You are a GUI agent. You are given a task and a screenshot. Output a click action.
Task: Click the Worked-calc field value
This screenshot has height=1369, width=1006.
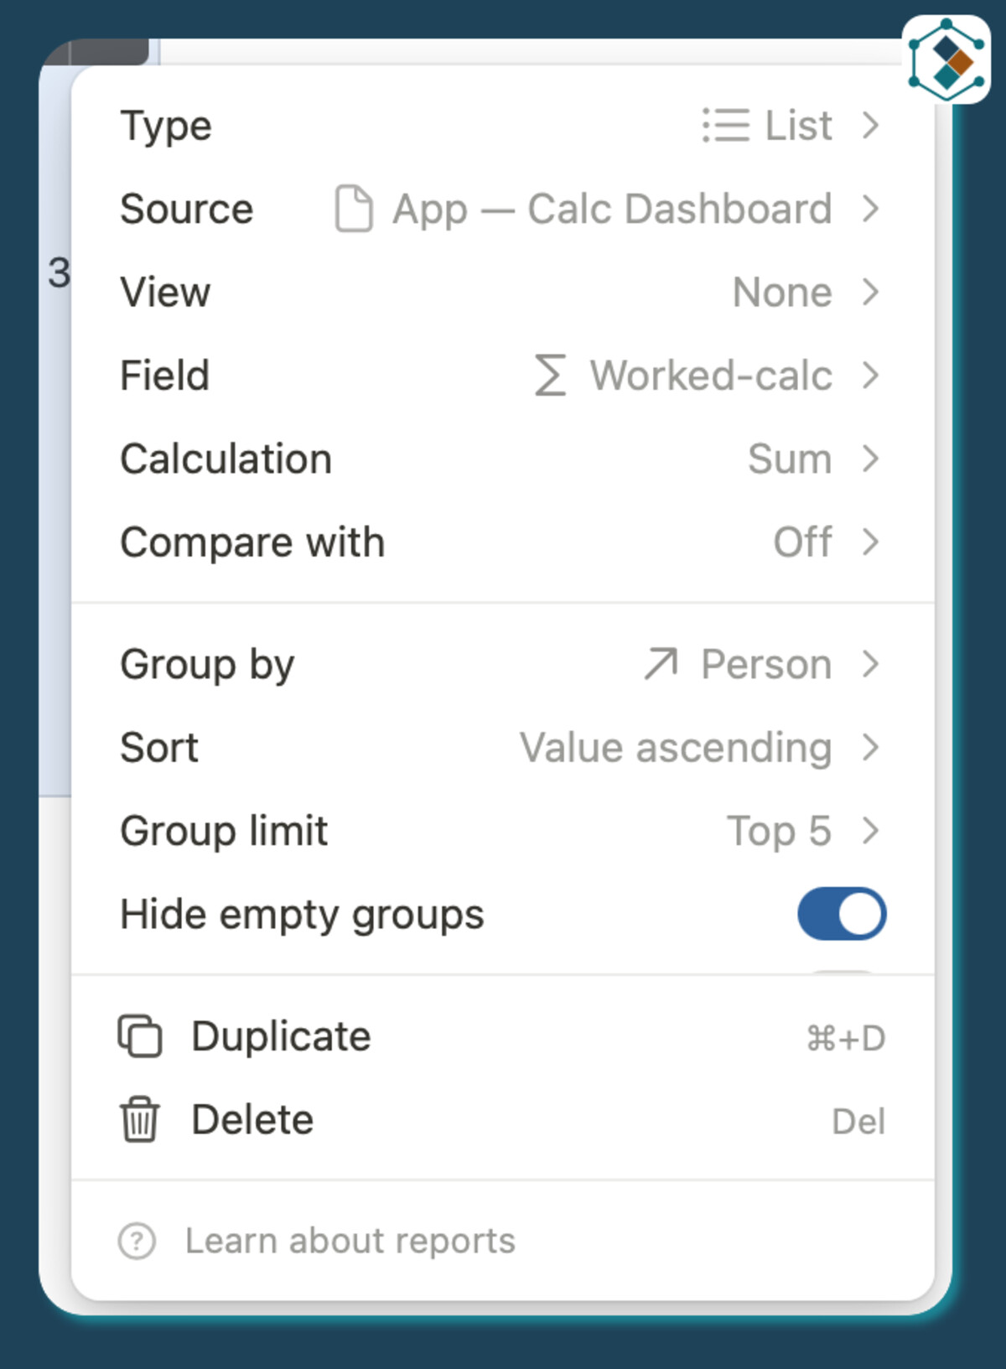[711, 376]
